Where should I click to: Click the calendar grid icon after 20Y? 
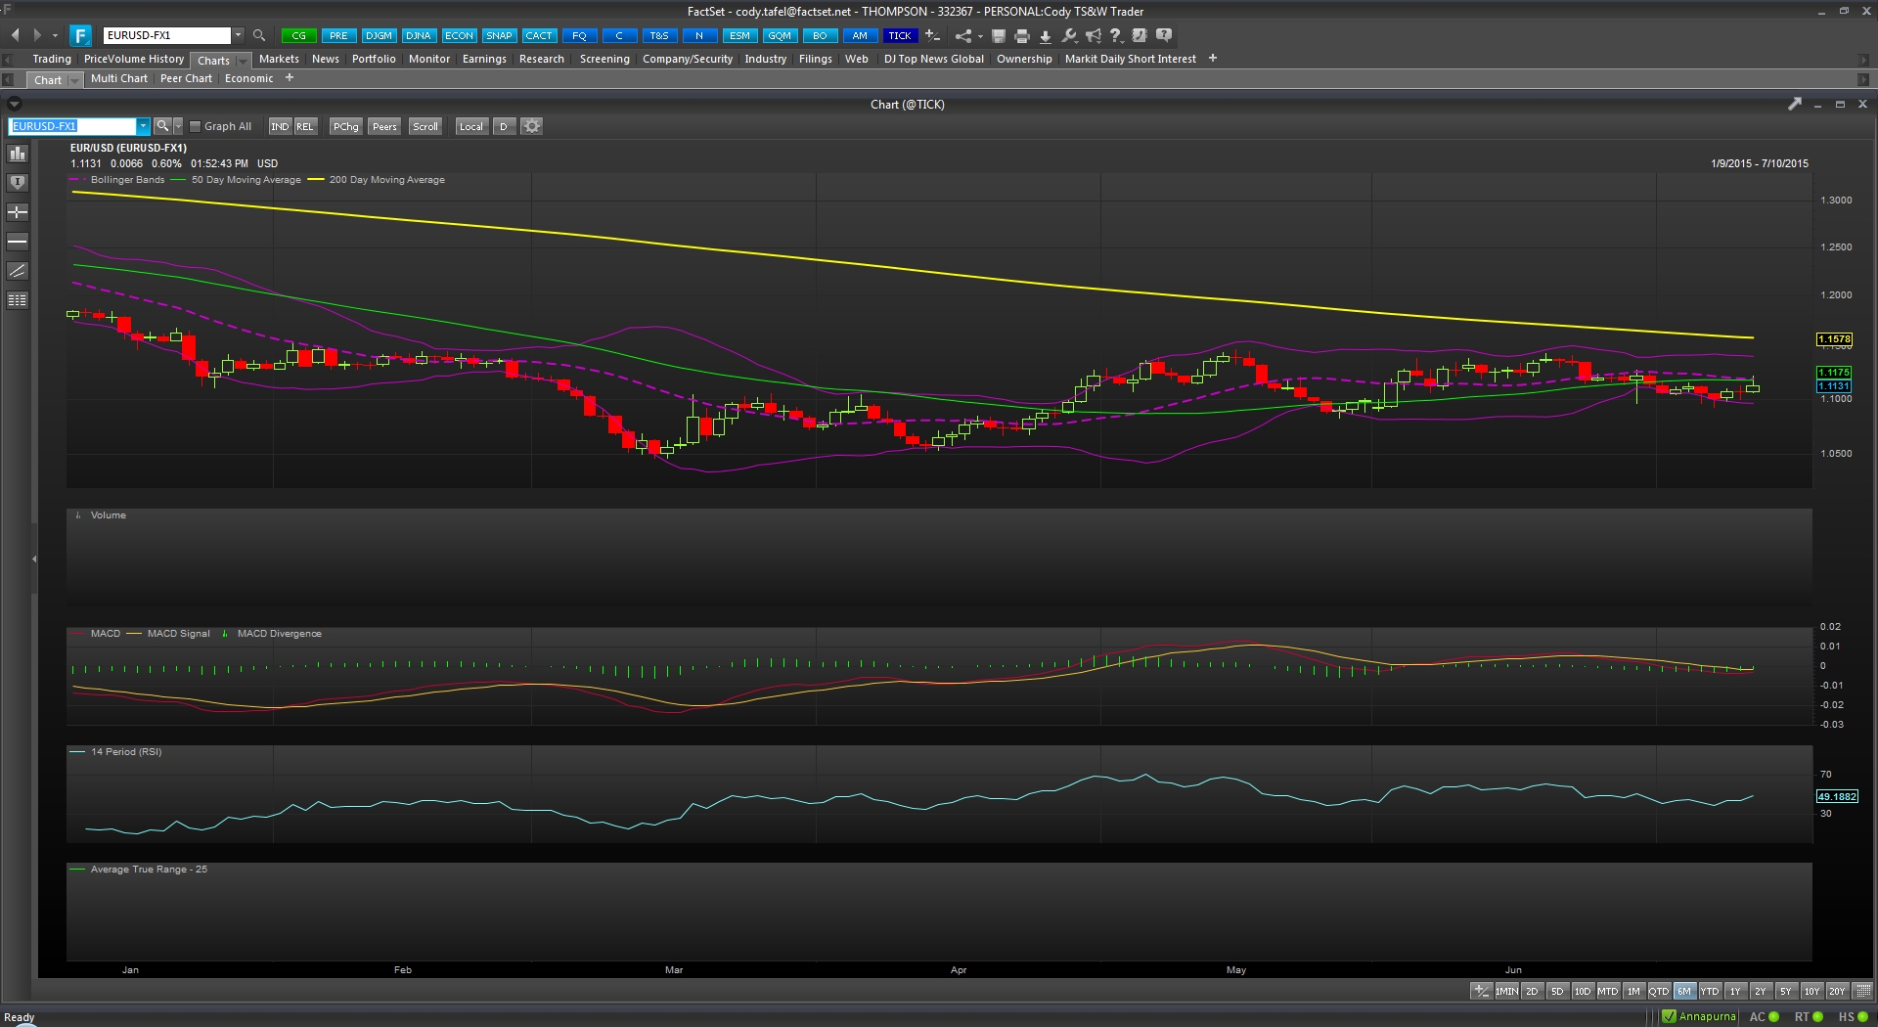coord(1862,991)
